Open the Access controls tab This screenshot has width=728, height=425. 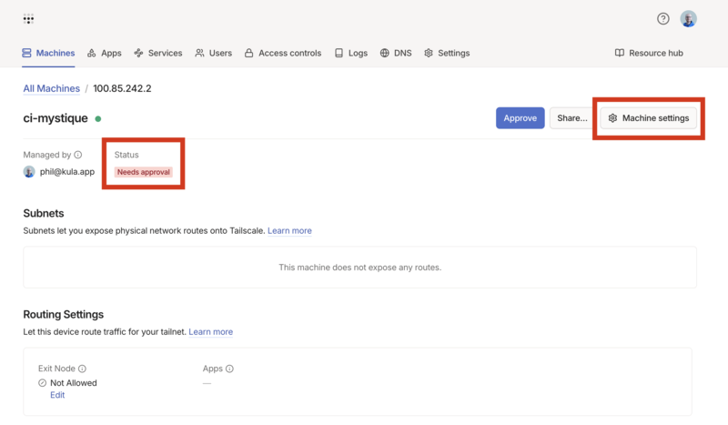(282, 53)
